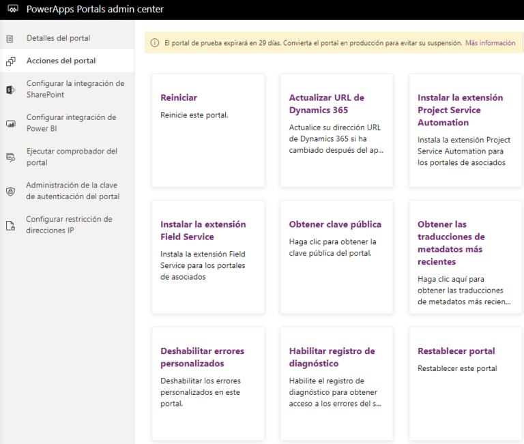Open Detalles del portal menu item
The width and height of the screenshot is (524, 444).
pyautogui.click(x=67, y=38)
